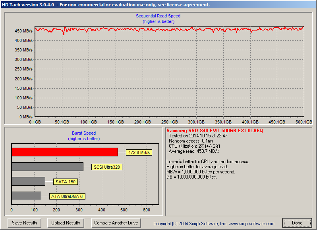Open the www.simplisoftware.com copyright link

(x=251, y=224)
